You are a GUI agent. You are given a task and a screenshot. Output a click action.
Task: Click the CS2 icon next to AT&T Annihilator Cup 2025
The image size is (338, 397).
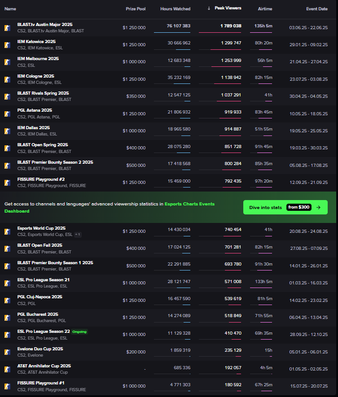point(7,369)
